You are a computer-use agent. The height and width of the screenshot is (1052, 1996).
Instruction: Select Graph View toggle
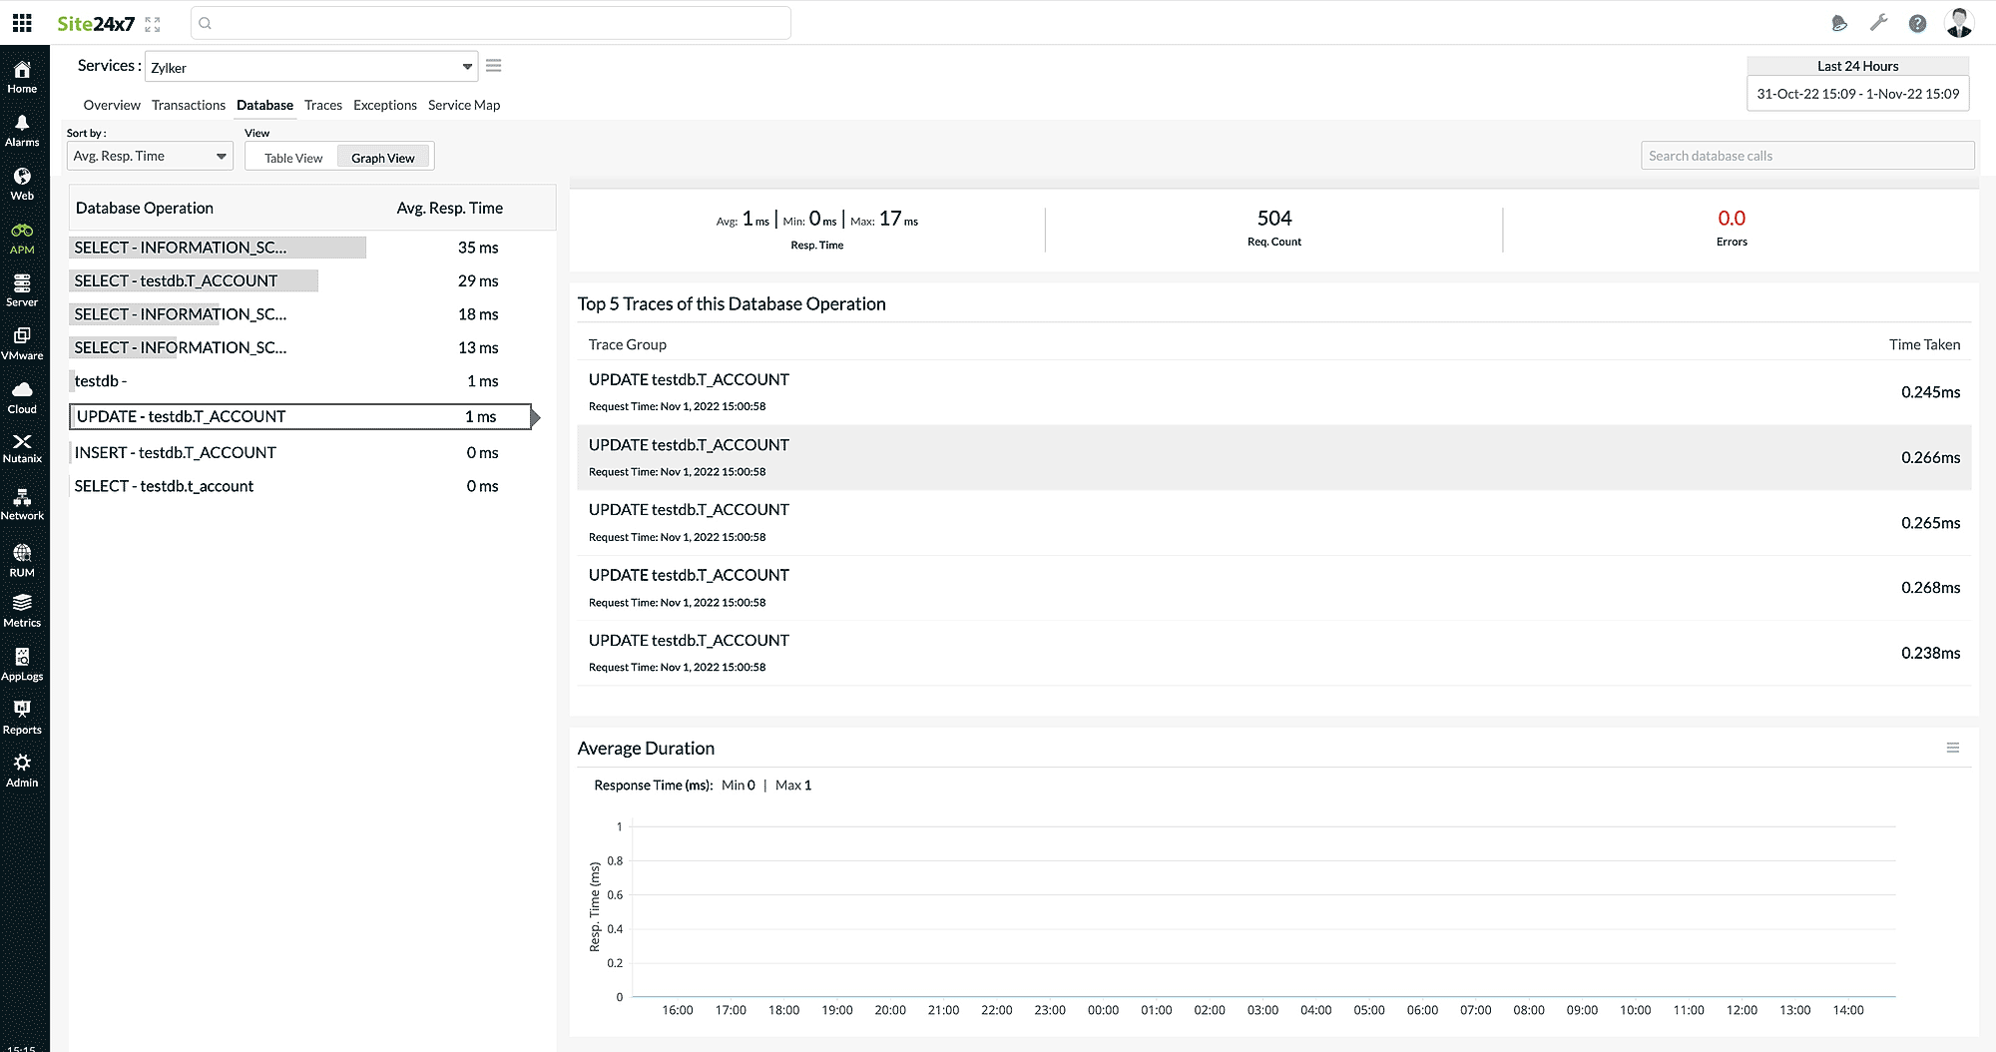pyautogui.click(x=382, y=158)
